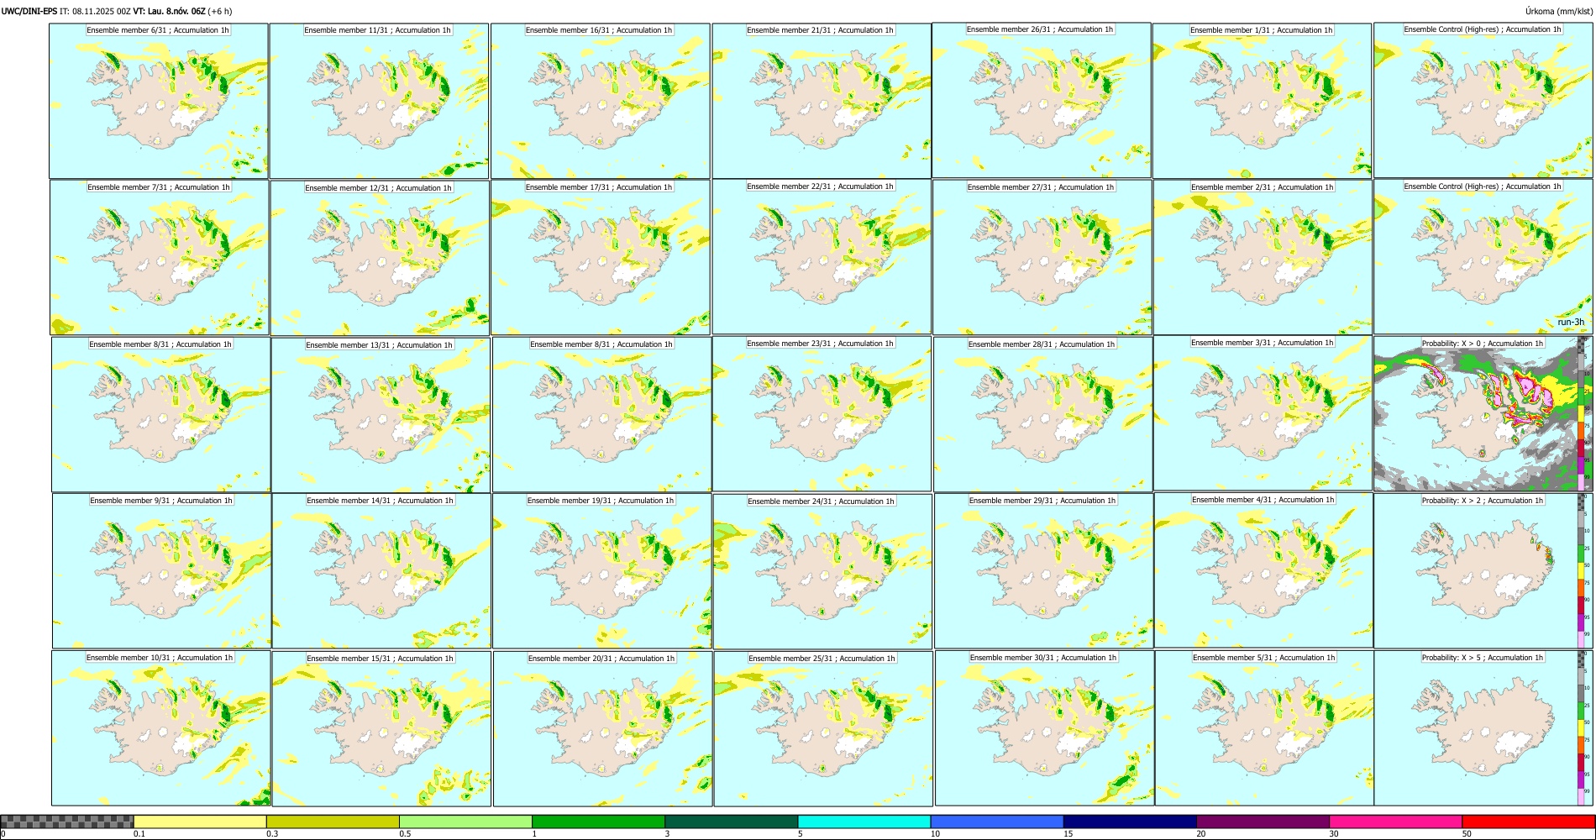Select the 'Ensemble member 25/31 ; Accumulation 1h' label
The width and height of the screenshot is (1596, 840).
pos(822,659)
